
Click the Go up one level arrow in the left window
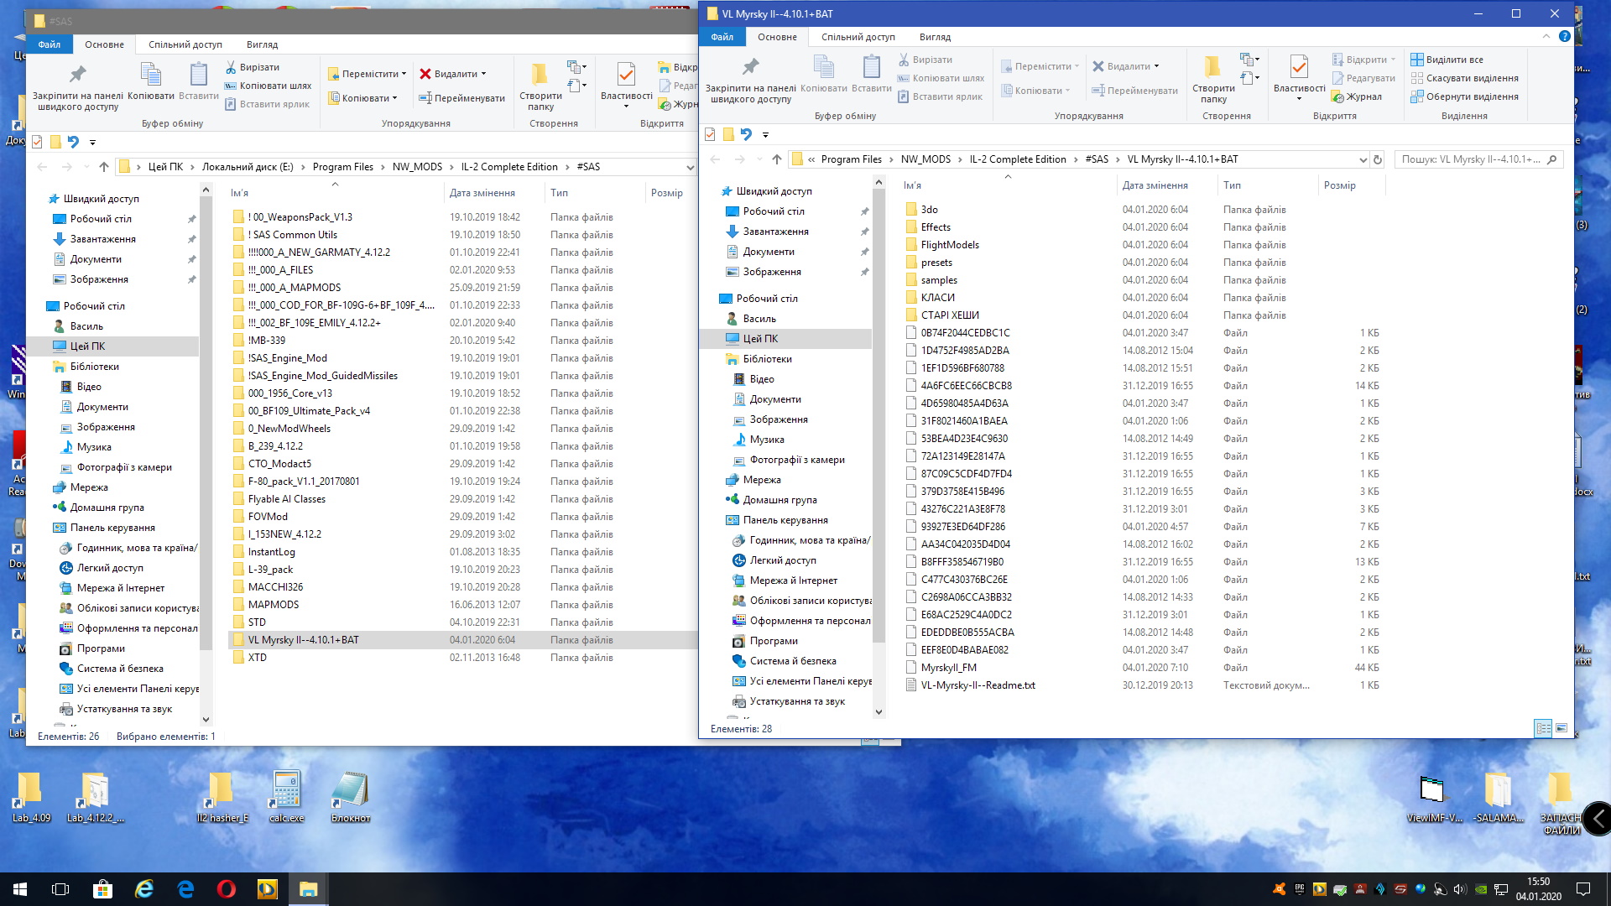[x=104, y=167]
